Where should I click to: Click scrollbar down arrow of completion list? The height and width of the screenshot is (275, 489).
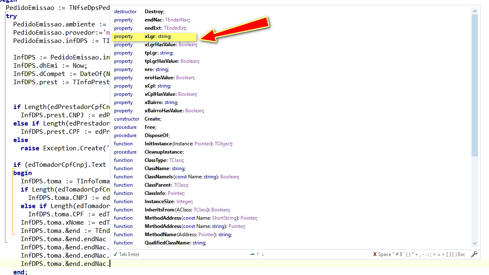(x=475, y=243)
